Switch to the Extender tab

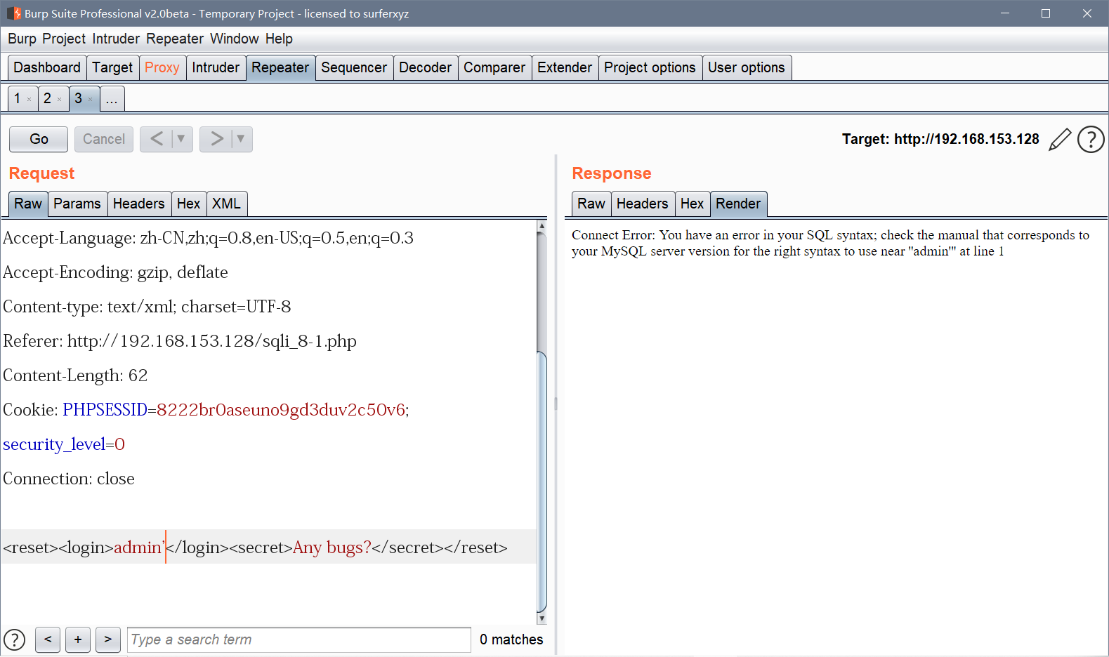click(565, 67)
